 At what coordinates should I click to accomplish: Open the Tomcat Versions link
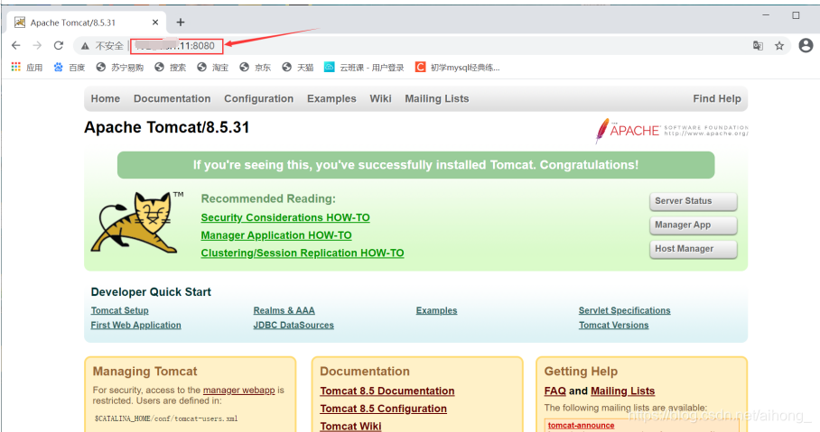click(613, 325)
